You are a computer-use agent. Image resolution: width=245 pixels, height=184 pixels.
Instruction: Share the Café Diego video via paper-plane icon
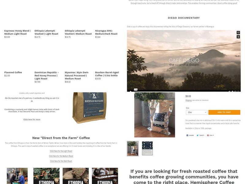tap(238, 37)
